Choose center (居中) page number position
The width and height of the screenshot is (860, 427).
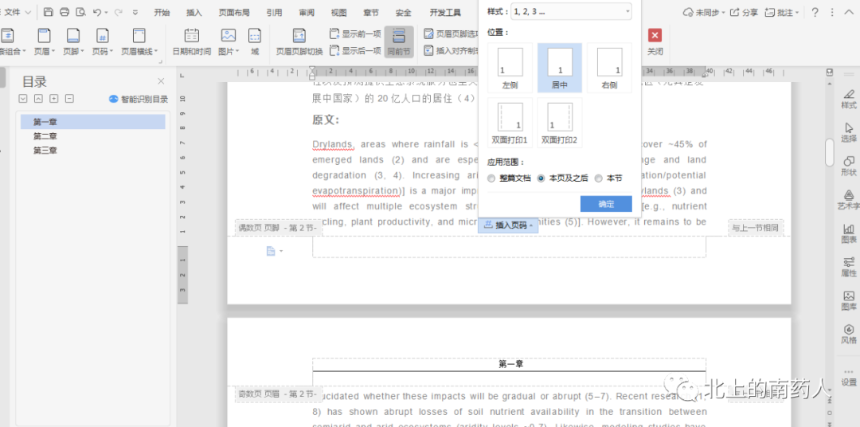point(560,68)
